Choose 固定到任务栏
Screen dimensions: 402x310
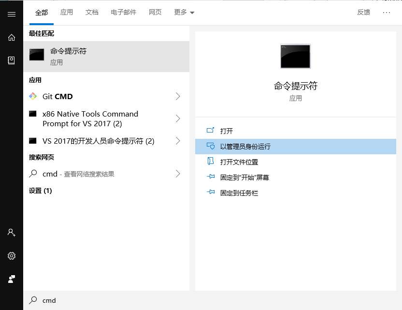tap(296, 193)
